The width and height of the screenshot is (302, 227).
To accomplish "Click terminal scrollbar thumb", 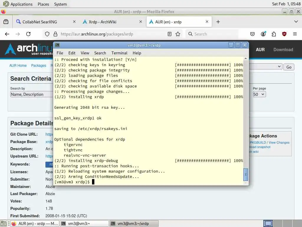I will click(246, 174).
